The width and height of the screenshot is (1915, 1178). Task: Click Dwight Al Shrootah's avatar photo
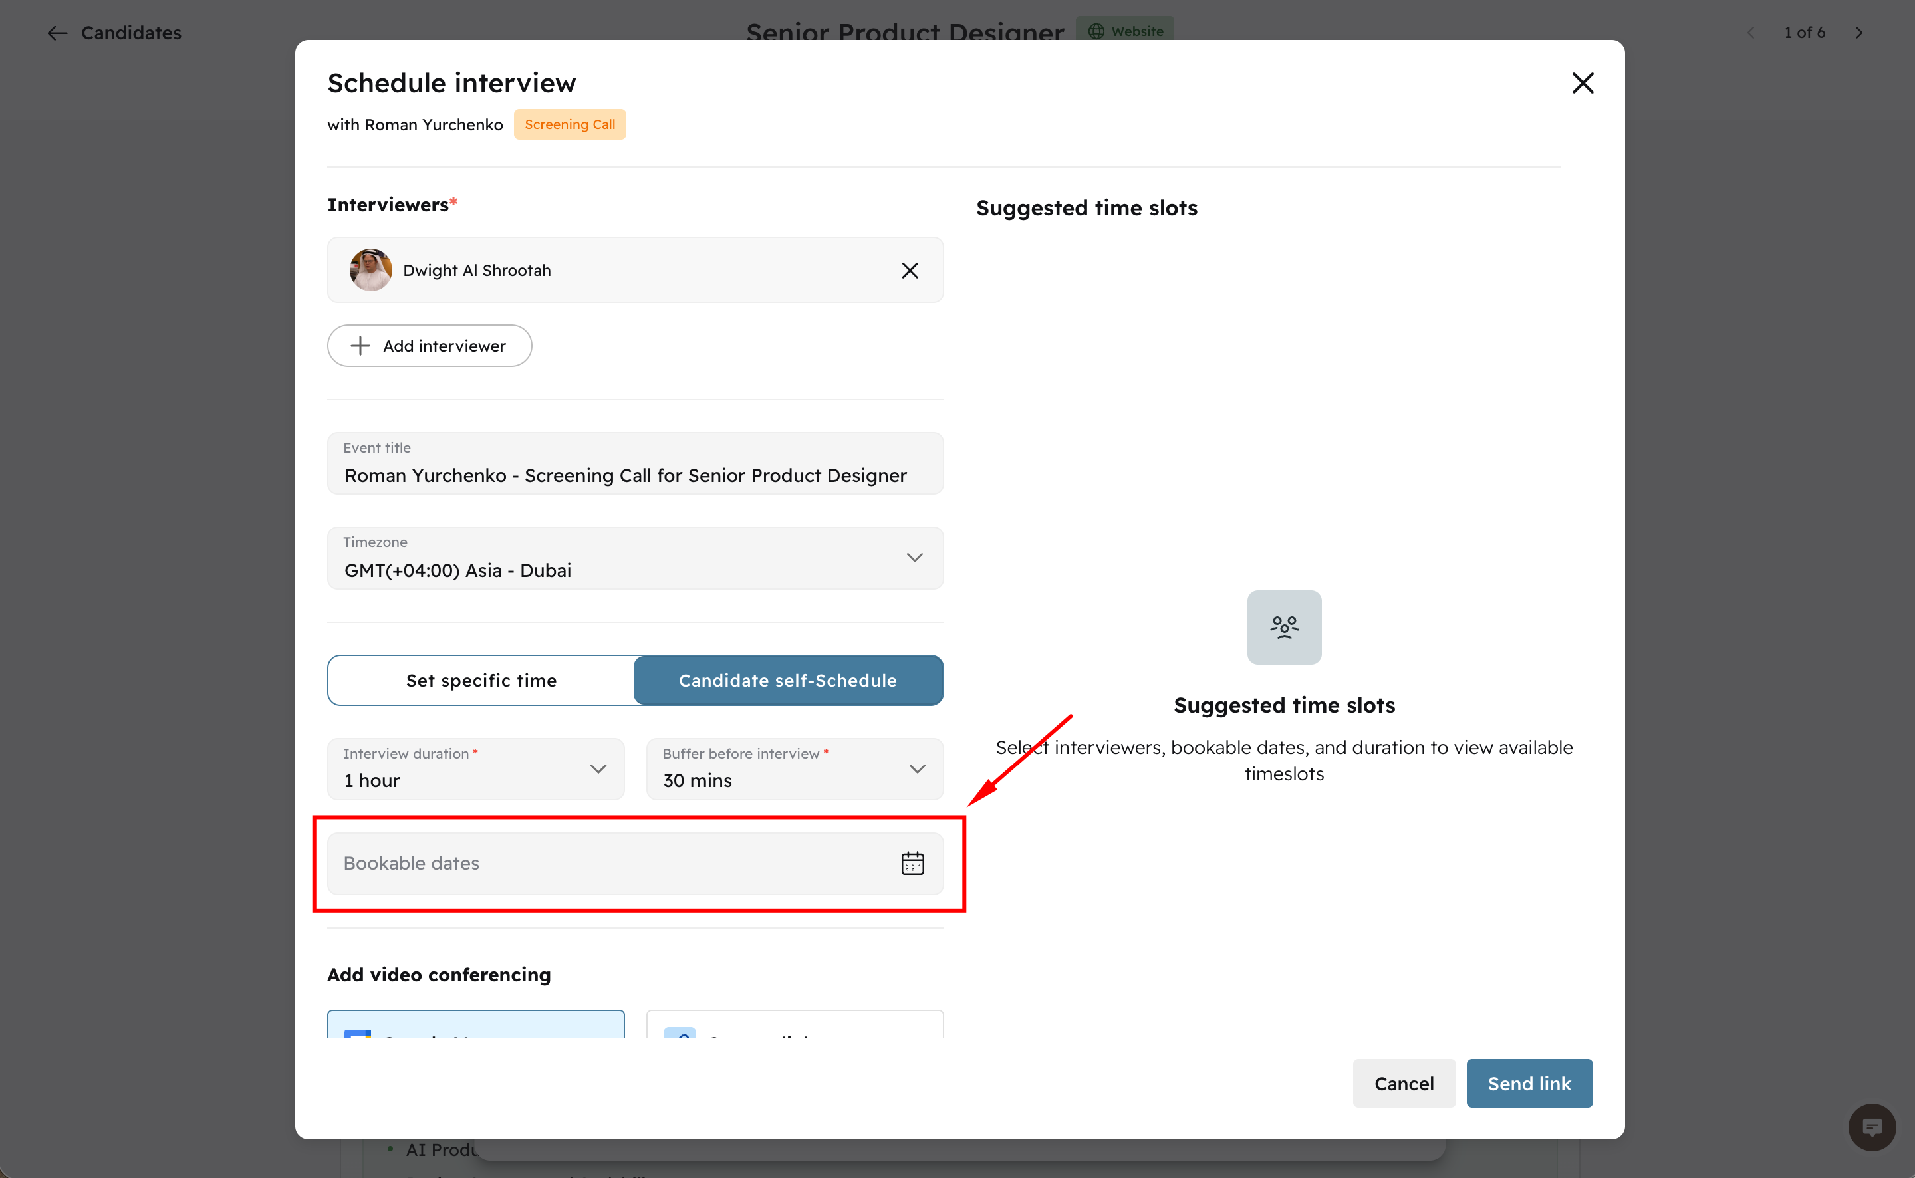pos(371,271)
